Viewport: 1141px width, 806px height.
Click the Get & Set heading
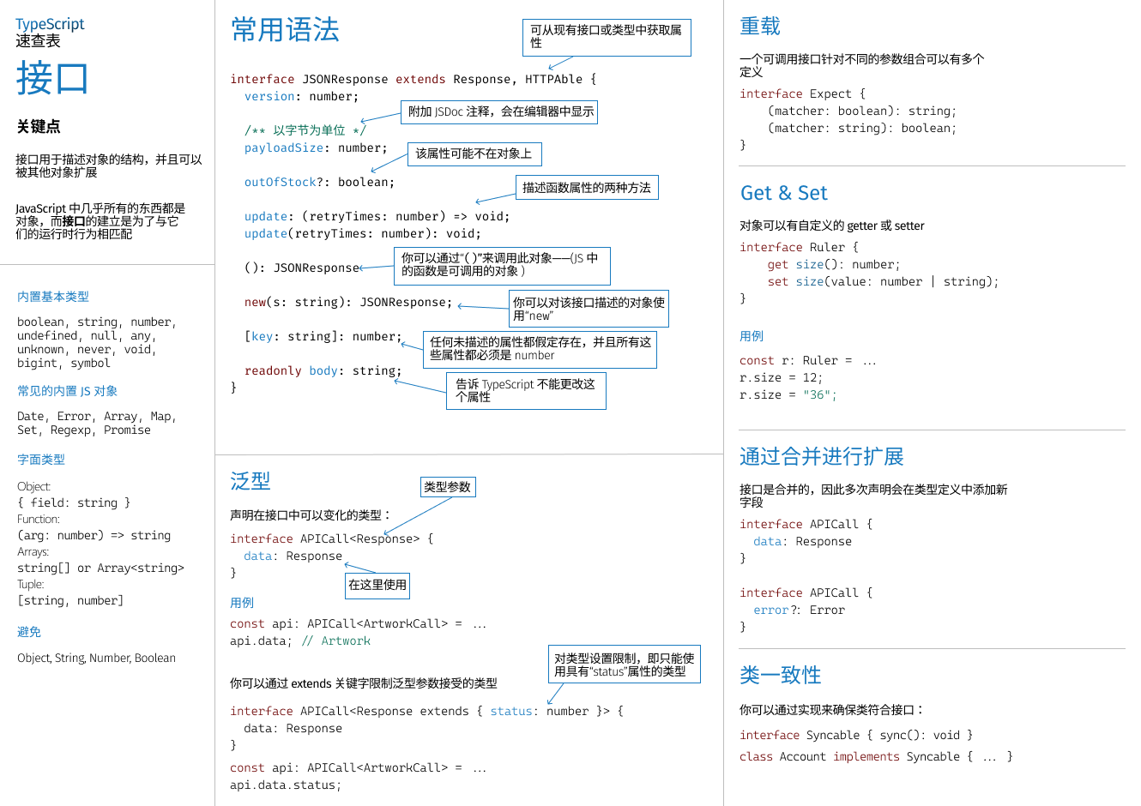[x=784, y=192]
